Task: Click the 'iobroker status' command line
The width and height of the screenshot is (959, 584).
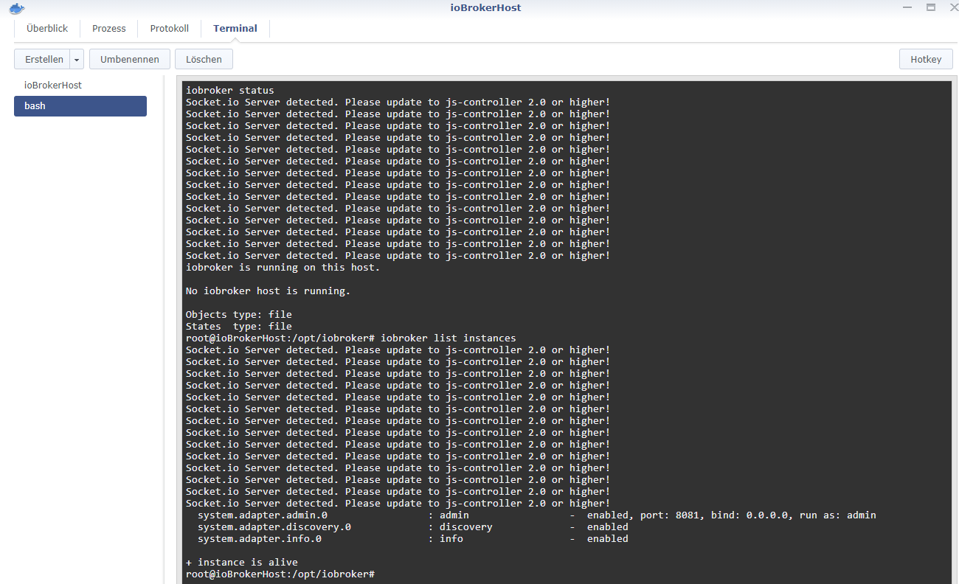Action: (x=229, y=91)
